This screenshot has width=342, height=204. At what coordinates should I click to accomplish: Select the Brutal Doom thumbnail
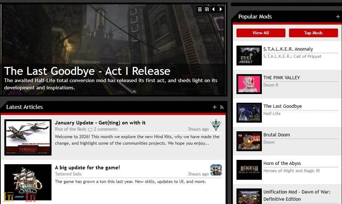pyautogui.click(x=249, y=141)
